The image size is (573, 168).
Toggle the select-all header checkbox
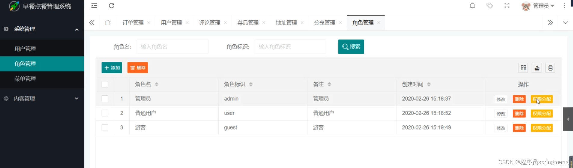pyautogui.click(x=105, y=84)
